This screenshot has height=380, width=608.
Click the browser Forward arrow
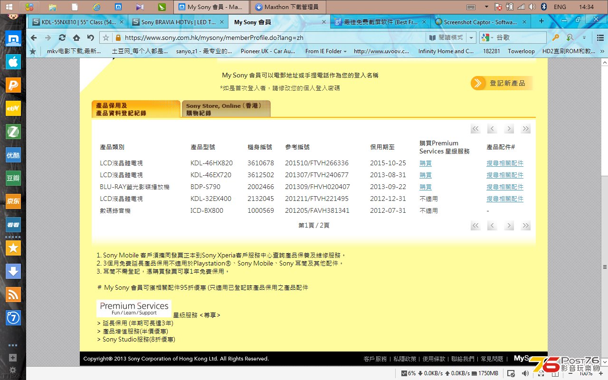pos(47,38)
